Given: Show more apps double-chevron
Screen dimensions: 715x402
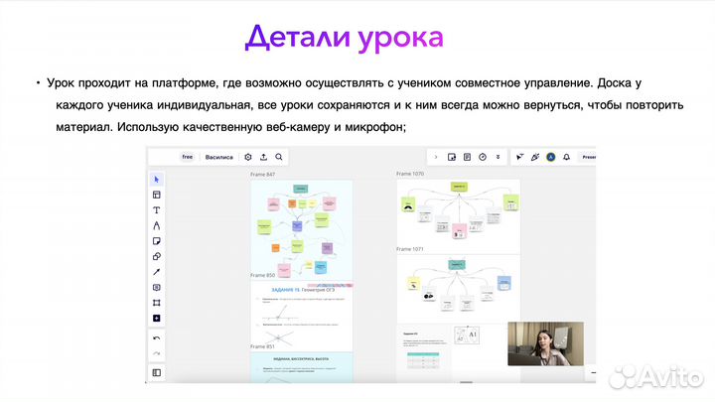Looking at the screenshot, I should [x=498, y=157].
